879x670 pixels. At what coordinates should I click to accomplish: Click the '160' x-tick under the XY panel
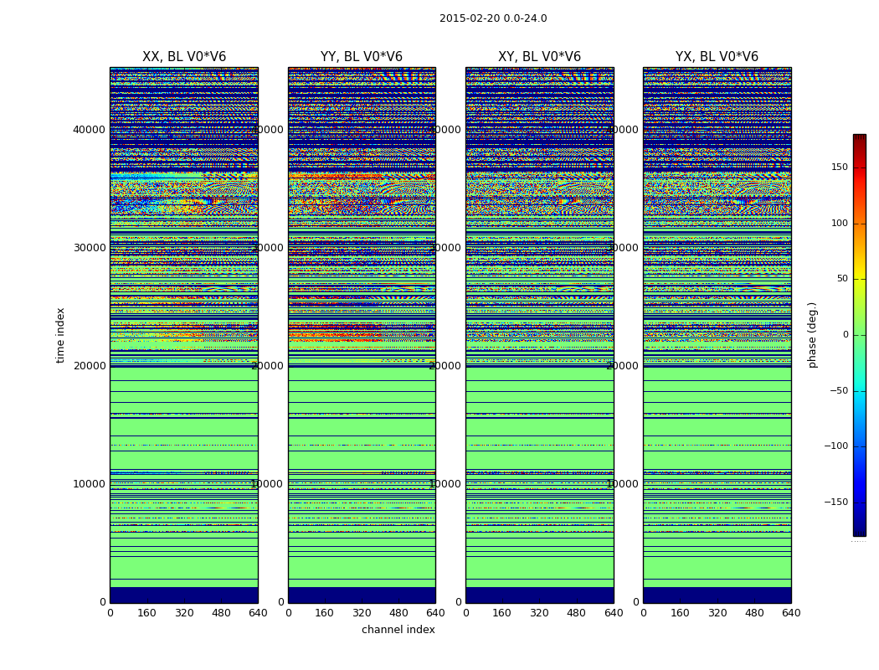(502, 613)
